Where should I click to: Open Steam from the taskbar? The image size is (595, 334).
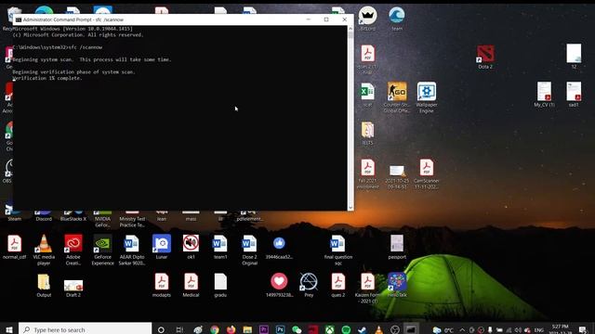(363, 330)
